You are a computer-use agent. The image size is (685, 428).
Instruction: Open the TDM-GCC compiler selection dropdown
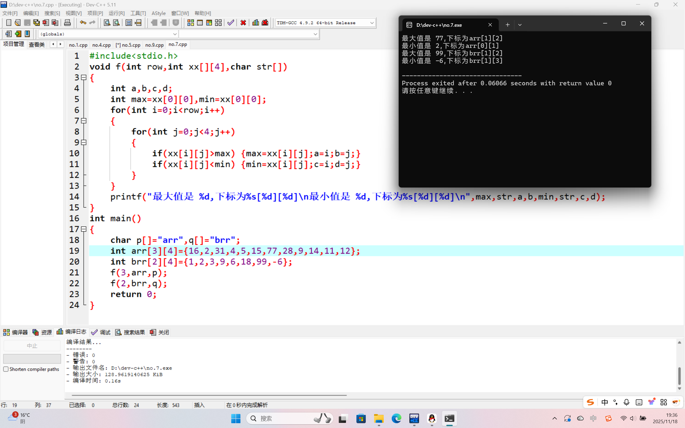[372, 23]
